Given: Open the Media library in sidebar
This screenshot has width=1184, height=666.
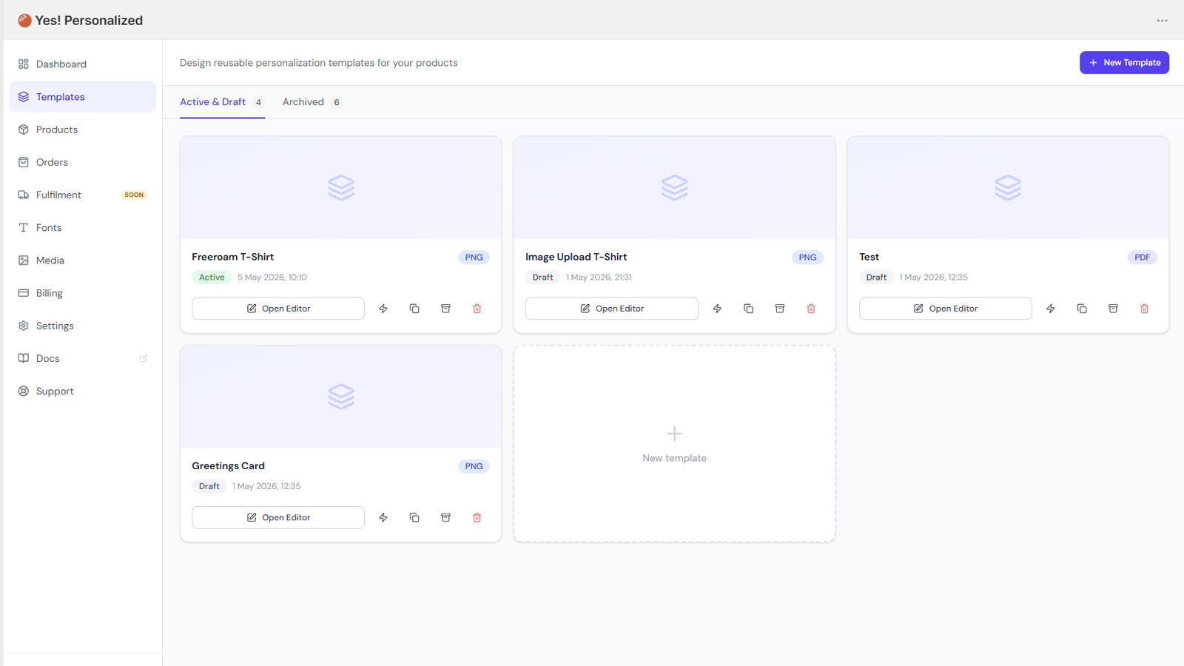Looking at the screenshot, I should (83, 260).
